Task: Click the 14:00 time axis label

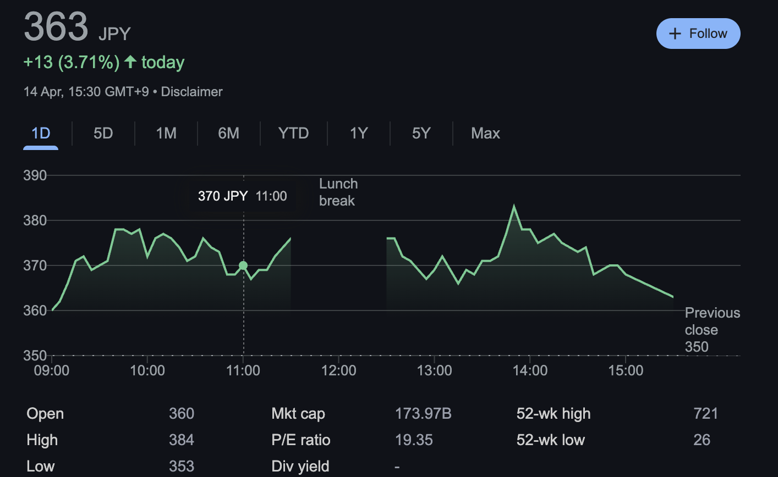Action: pyautogui.click(x=530, y=370)
